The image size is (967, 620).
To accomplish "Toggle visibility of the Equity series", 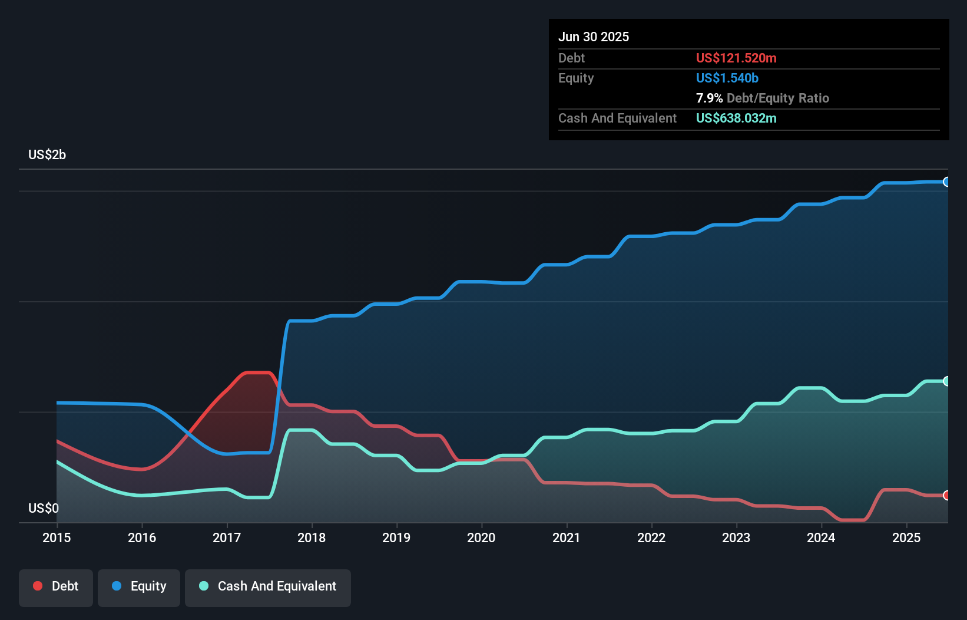I will tap(138, 587).
